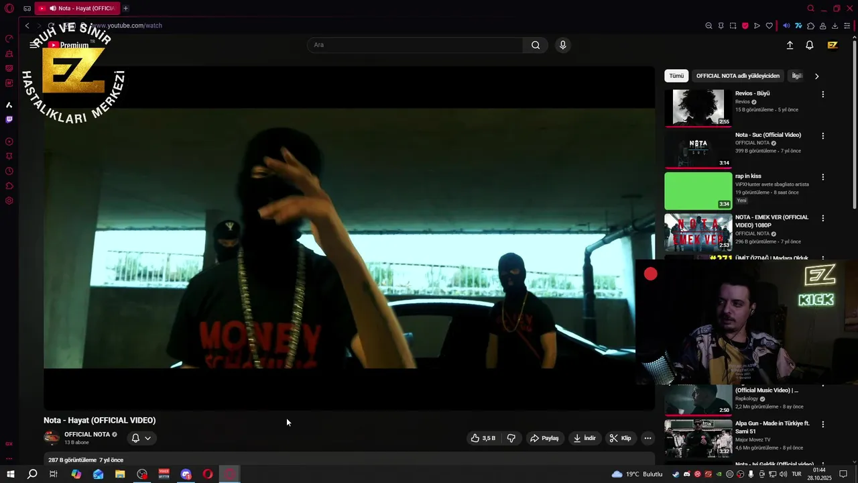The image size is (858, 483).
Task: Click the Paylaş share button
Action: pos(544,438)
